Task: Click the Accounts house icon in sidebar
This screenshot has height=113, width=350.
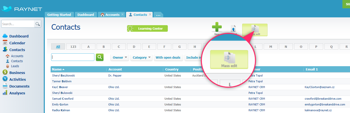Action: [7, 56]
